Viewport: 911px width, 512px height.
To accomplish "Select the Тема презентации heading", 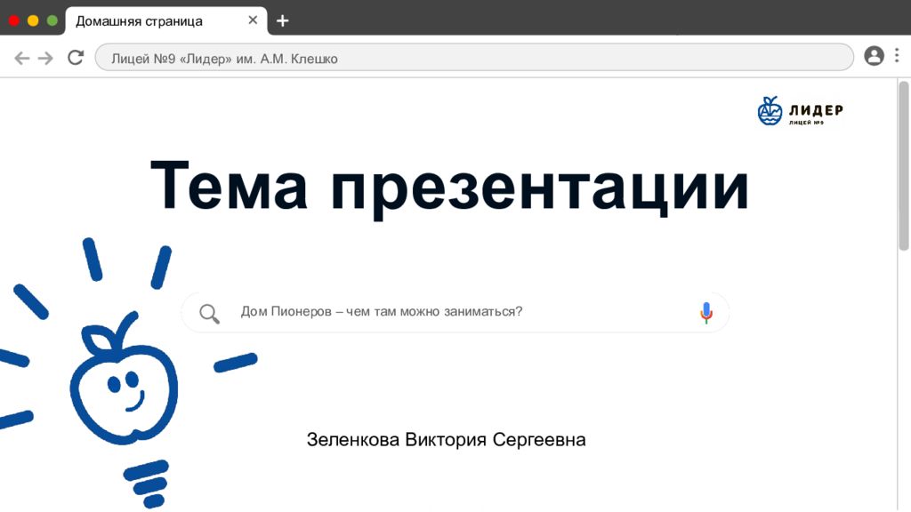I will (450, 187).
